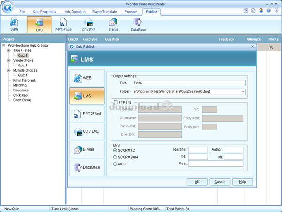Select Fill in the blank tree item
The image size is (282, 212).
point(24,80)
